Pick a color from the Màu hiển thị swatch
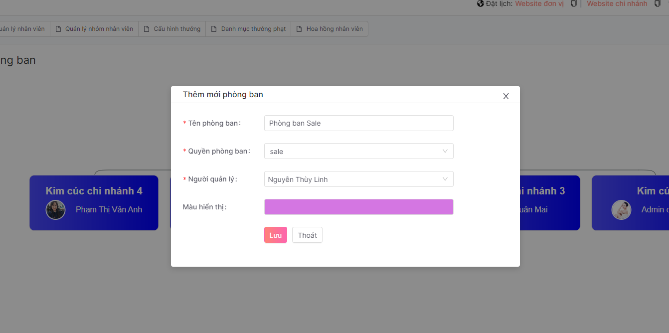Screen dimensions: 669x333 358,207
